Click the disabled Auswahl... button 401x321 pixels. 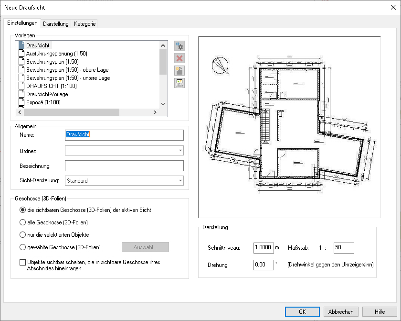[x=145, y=247]
